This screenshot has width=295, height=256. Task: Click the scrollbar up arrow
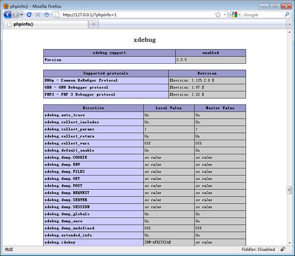click(x=290, y=32)
